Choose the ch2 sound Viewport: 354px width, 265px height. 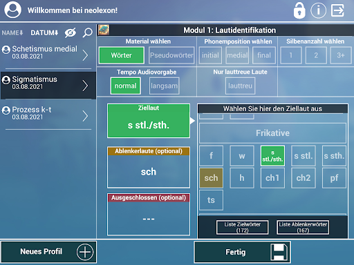pyautogui.click(x=304, y=178)
